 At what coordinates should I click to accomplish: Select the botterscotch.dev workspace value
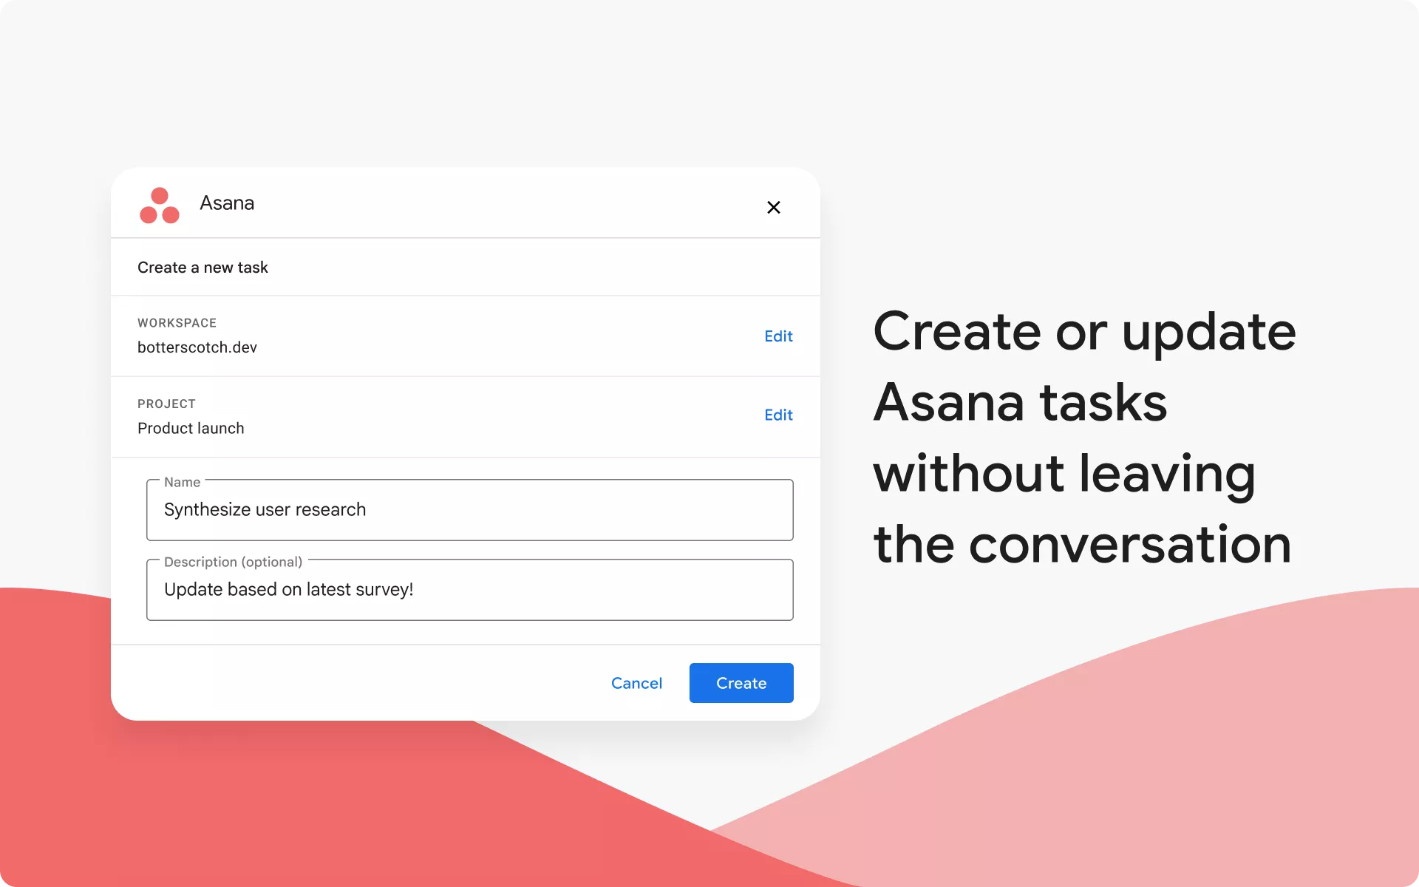pos(197,347)
